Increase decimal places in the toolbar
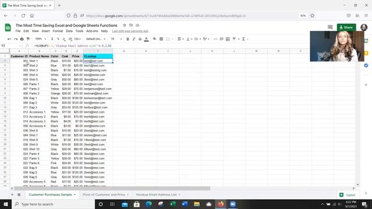The image size is (372, 209). (70, 39)
